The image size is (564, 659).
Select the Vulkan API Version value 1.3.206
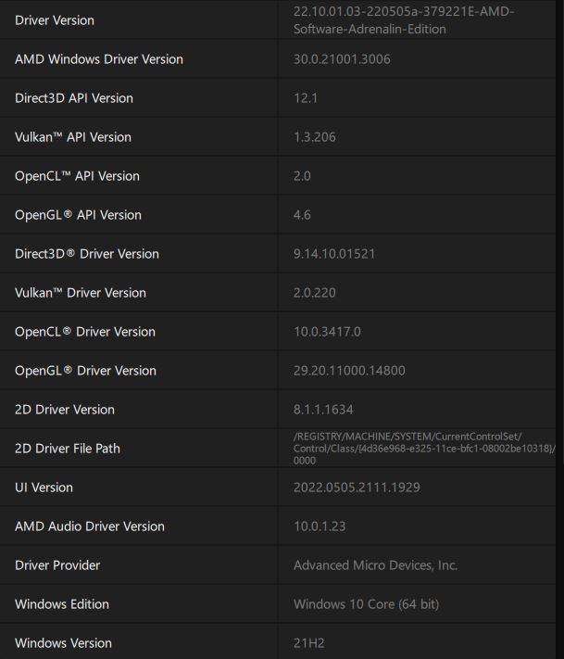[x=315, y=137]
